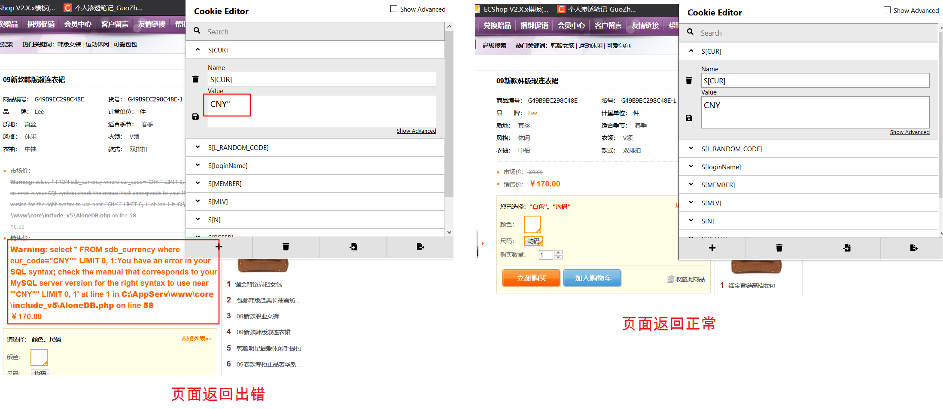943x409 pixels.
Task: Expand S[MLV] in left error-page Cookie Editor
Action: click(x=198, y=201)
